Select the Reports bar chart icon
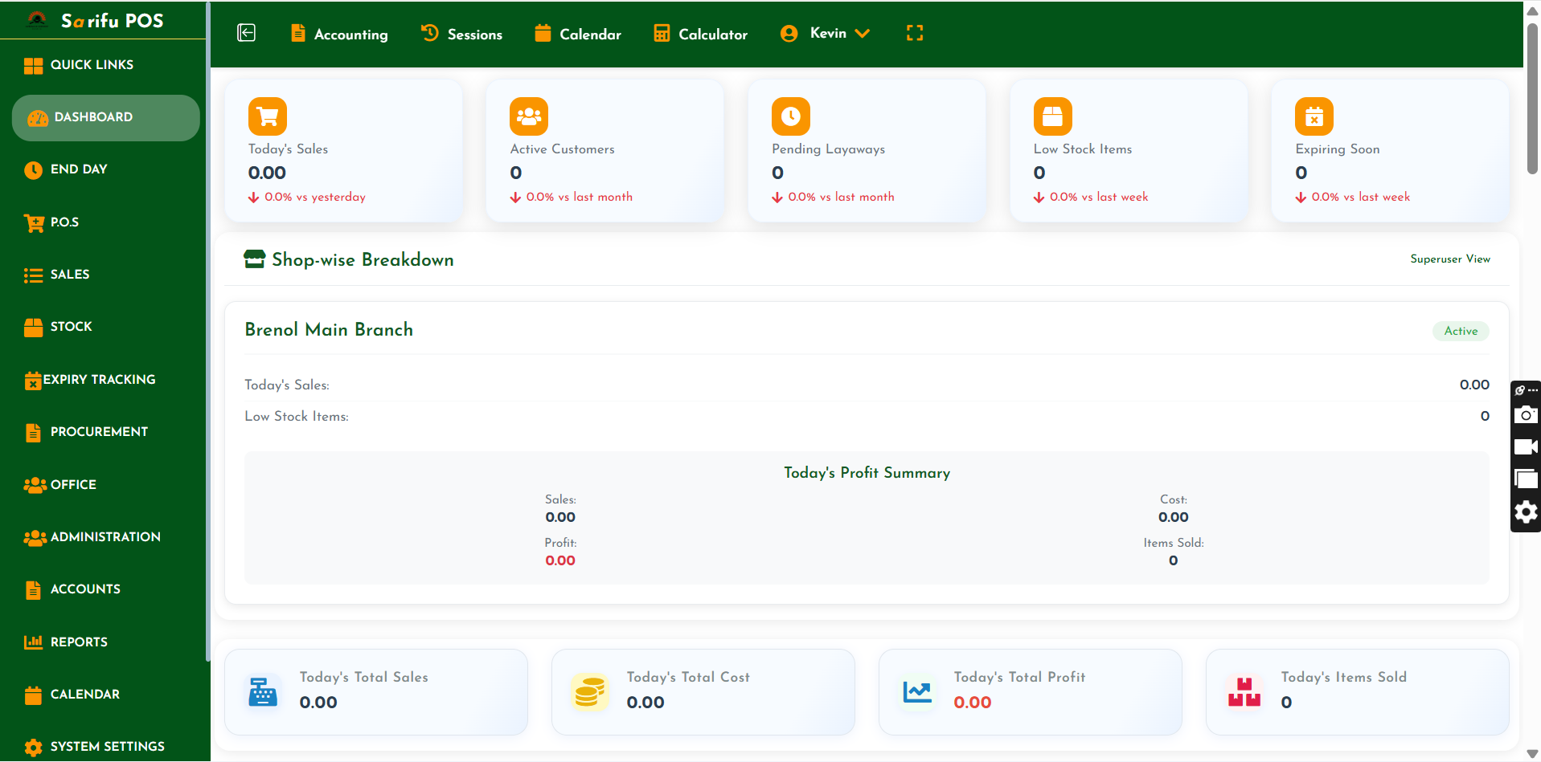 [33, 642]
